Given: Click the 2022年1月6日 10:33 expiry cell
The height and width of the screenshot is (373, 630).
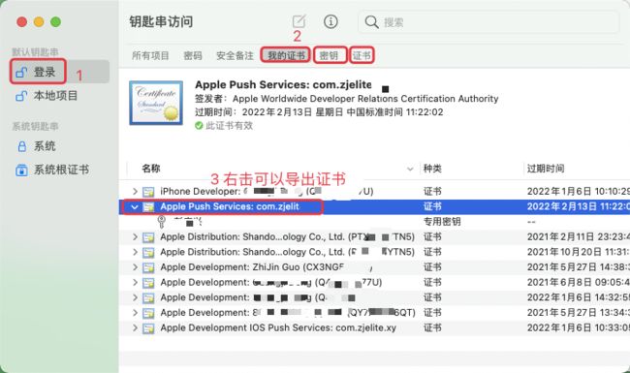Looking at the screenshot, I should (579, 328).
